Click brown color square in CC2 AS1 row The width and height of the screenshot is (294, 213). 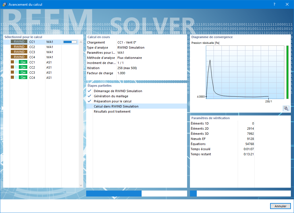[x=13, y=67]
